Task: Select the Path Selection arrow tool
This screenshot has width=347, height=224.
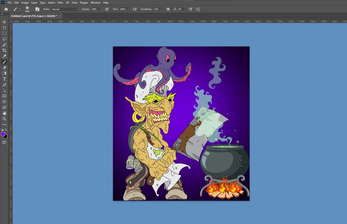Action: pyautogui.click(x=4, y=90)
